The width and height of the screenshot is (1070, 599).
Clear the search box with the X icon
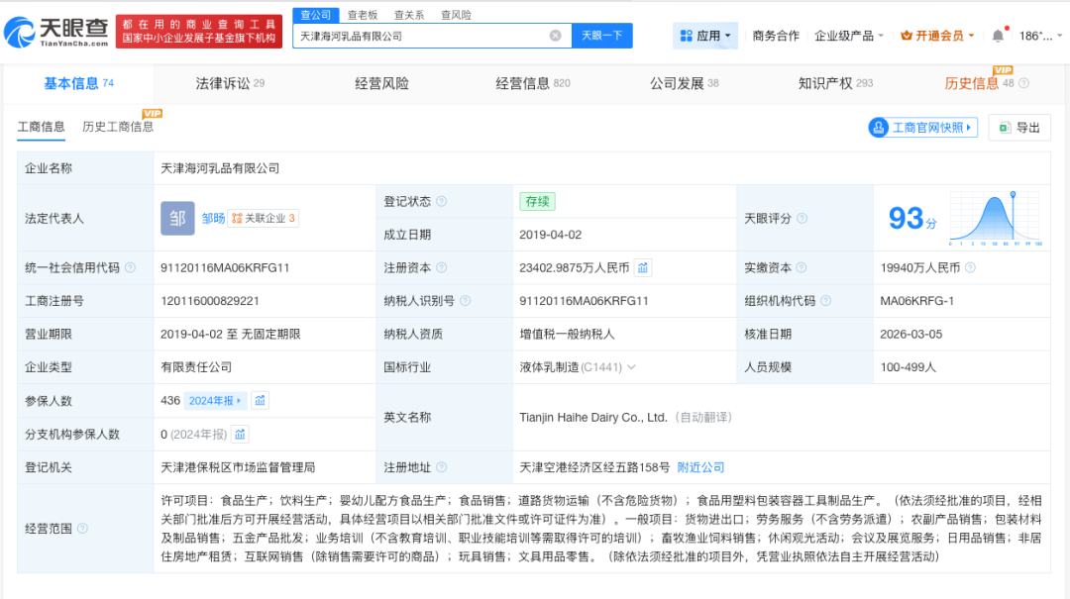point(556,36)
